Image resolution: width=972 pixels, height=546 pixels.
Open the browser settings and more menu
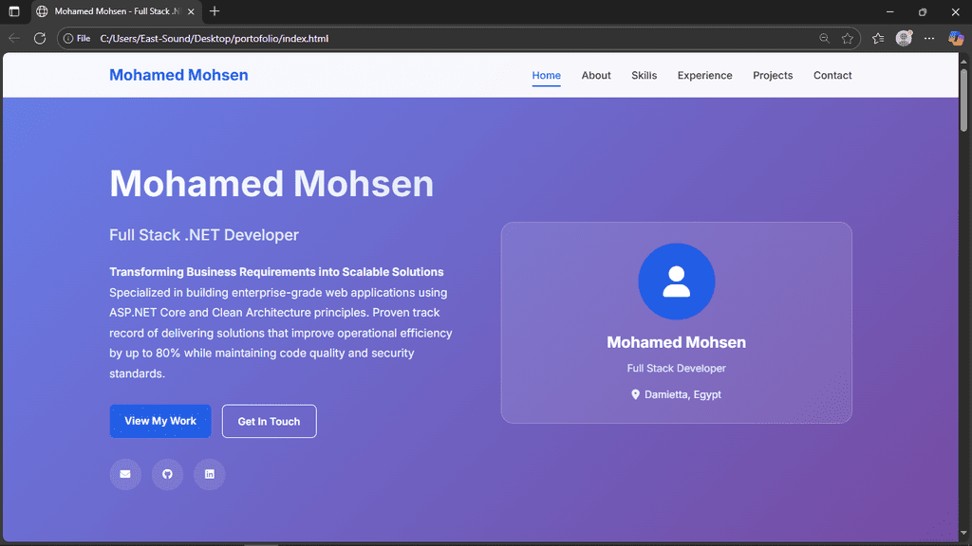click(929, 38)
